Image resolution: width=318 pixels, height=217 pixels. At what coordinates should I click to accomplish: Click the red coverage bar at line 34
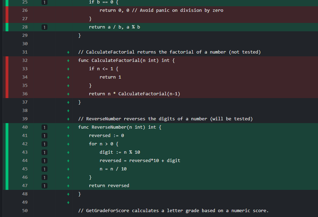click(x=7, y=77)
